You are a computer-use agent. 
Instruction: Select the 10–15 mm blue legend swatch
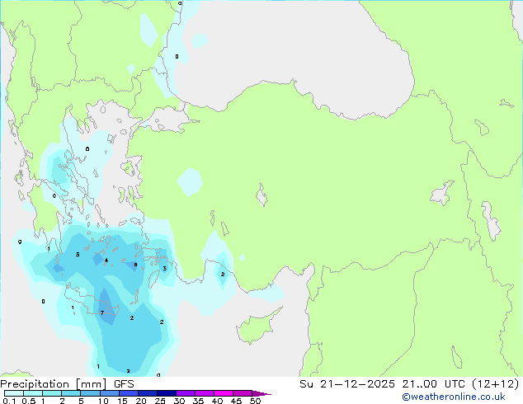tap(109, 393)
